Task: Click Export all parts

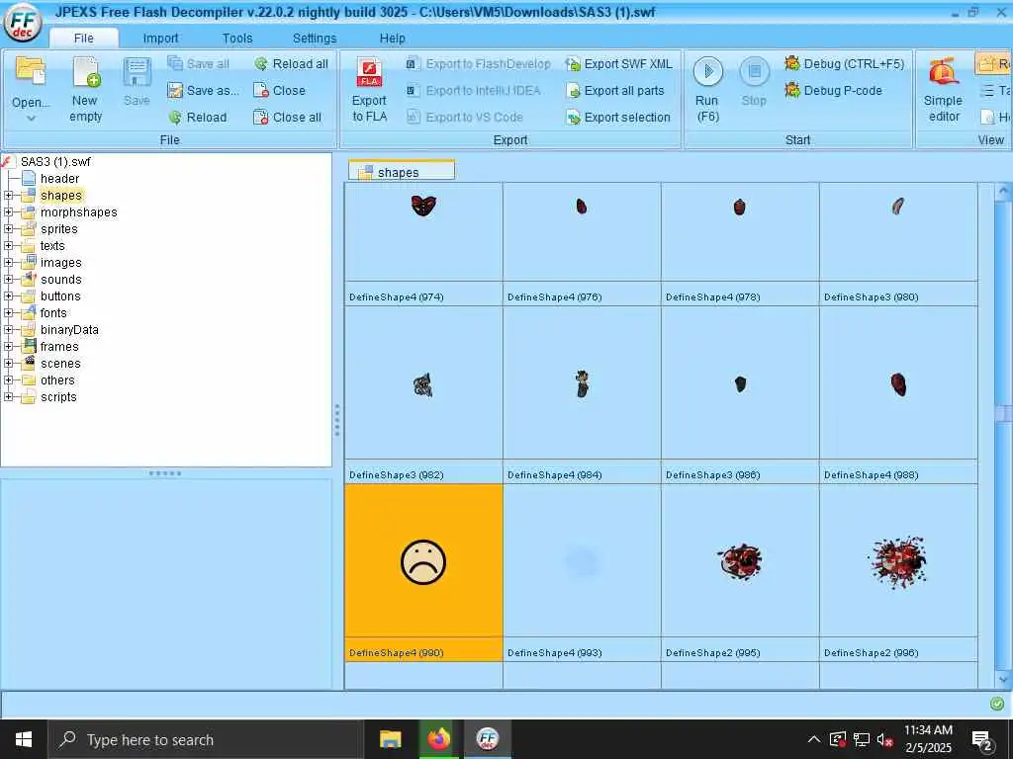Action: click(614, 90)
